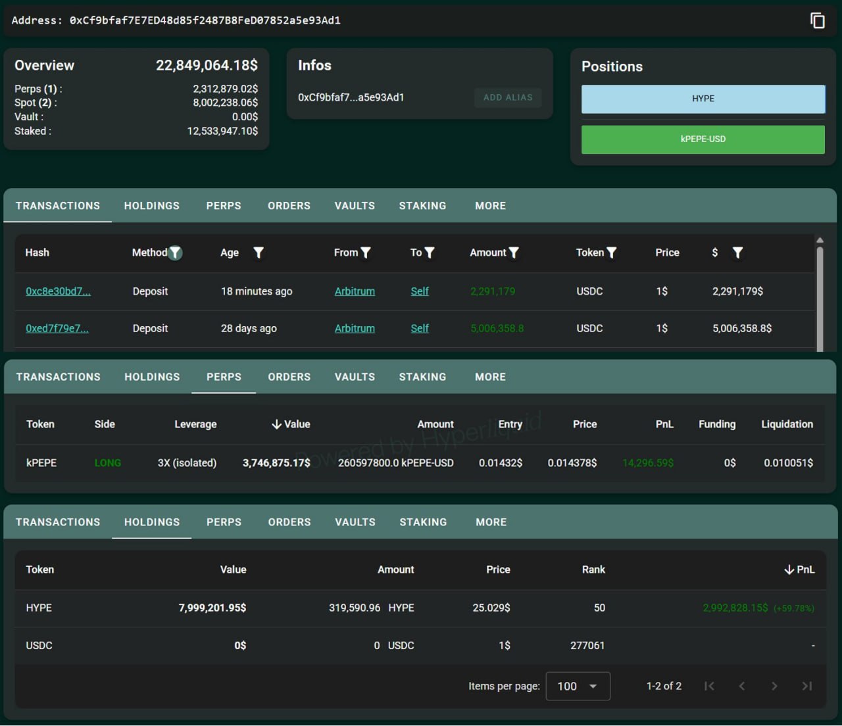The height and width of the screenshot is (726, 842).
Task: Click the Liquidation column header
Action: click(x=787, y=424)
